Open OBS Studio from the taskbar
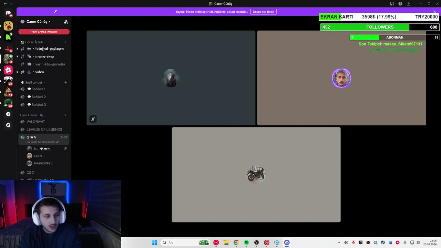Screen dimensions: 441x248 (256, 242)
